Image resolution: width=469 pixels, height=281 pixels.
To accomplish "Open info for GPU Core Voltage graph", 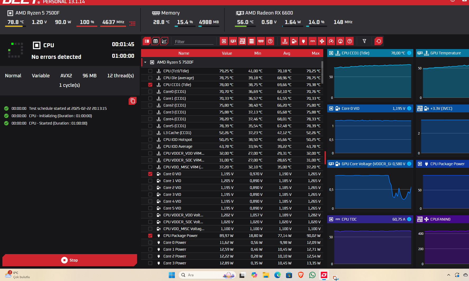I will [409, 164].
